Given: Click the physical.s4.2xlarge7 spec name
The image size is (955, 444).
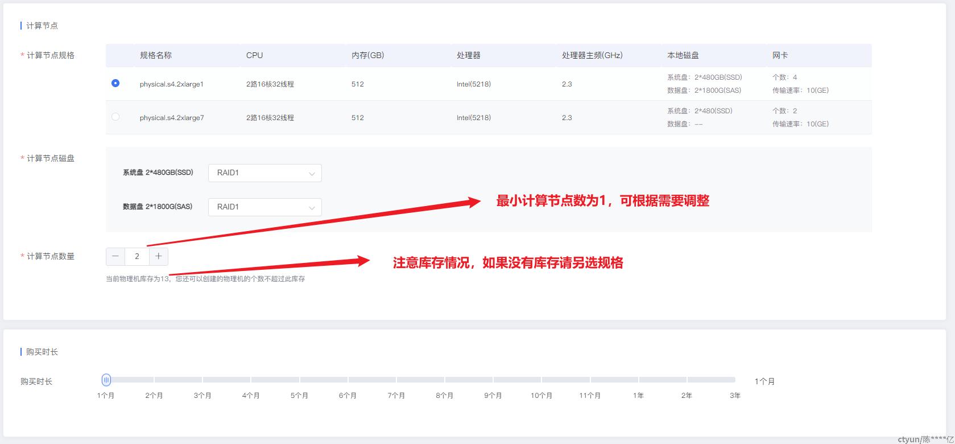Looking at the screenshot, I should coord(172,118).
